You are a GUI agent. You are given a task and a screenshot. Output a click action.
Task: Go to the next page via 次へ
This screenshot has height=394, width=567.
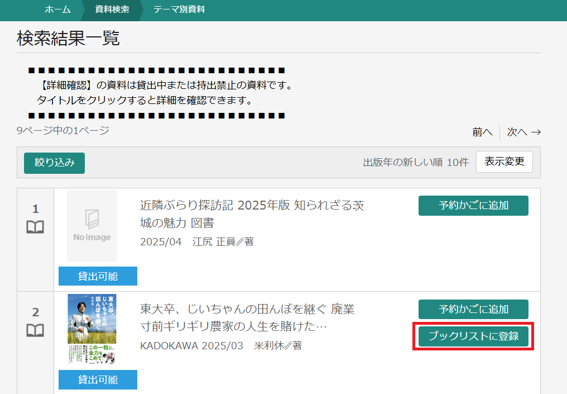(523, 132)
